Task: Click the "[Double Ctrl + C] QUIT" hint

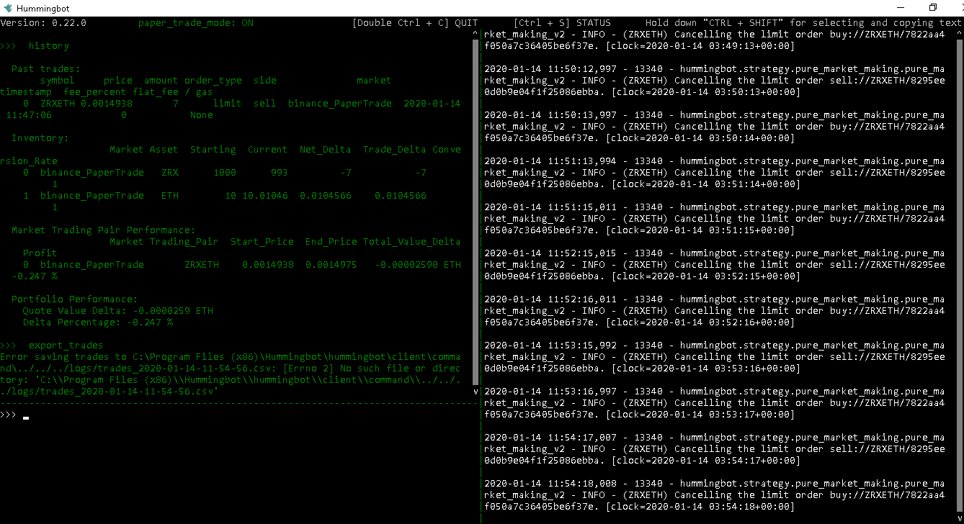Action: [x=415, y=23]
